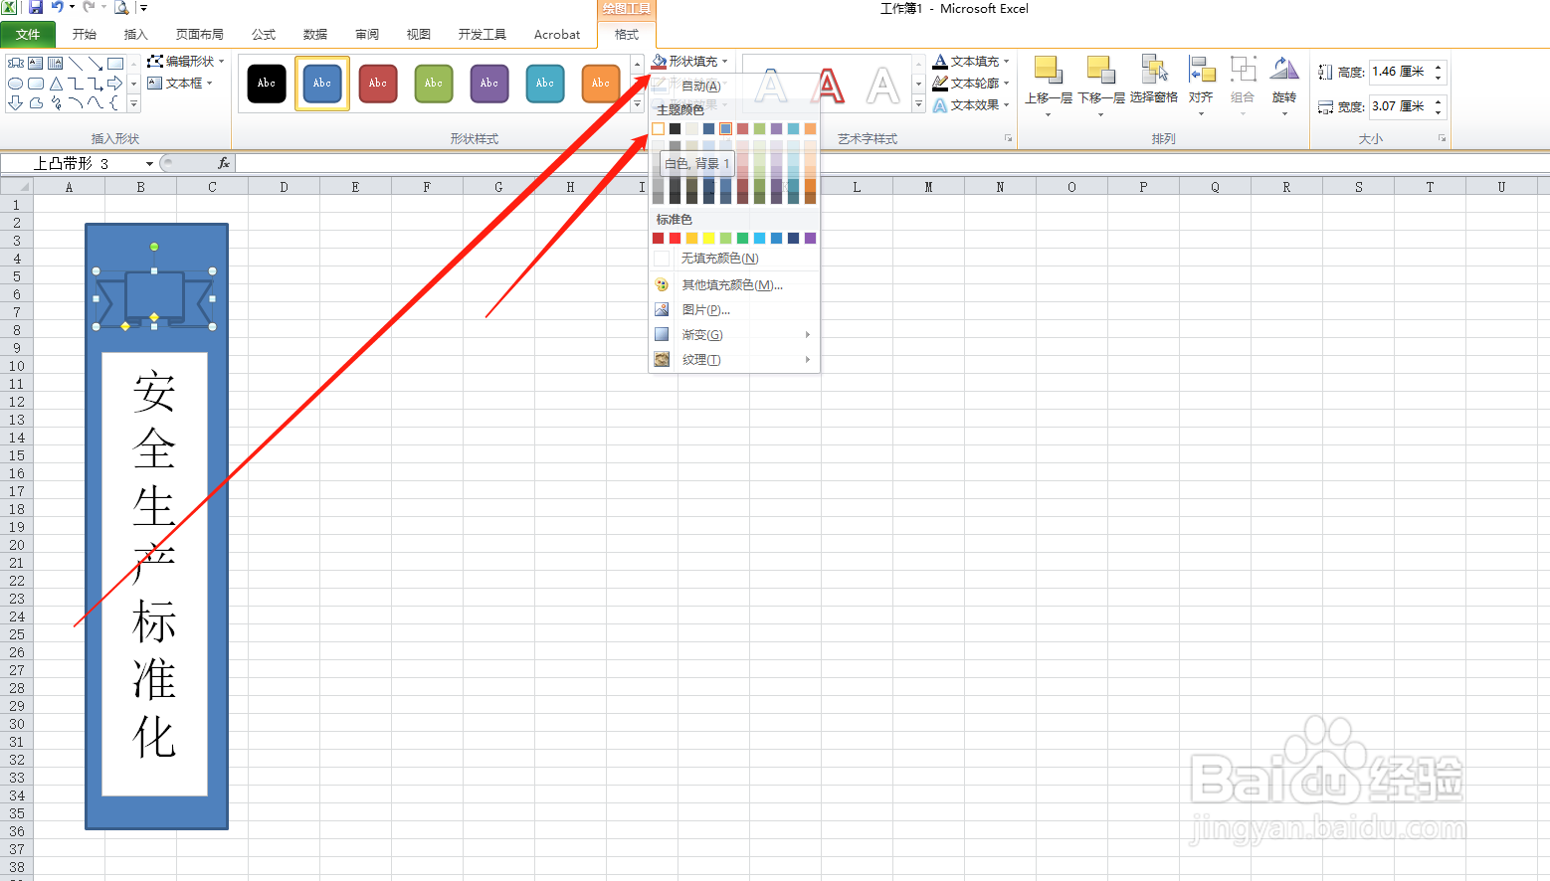1550x881 pixels.
Task: Switch to the Acrobat tab
Action: (x=557, y=35)
